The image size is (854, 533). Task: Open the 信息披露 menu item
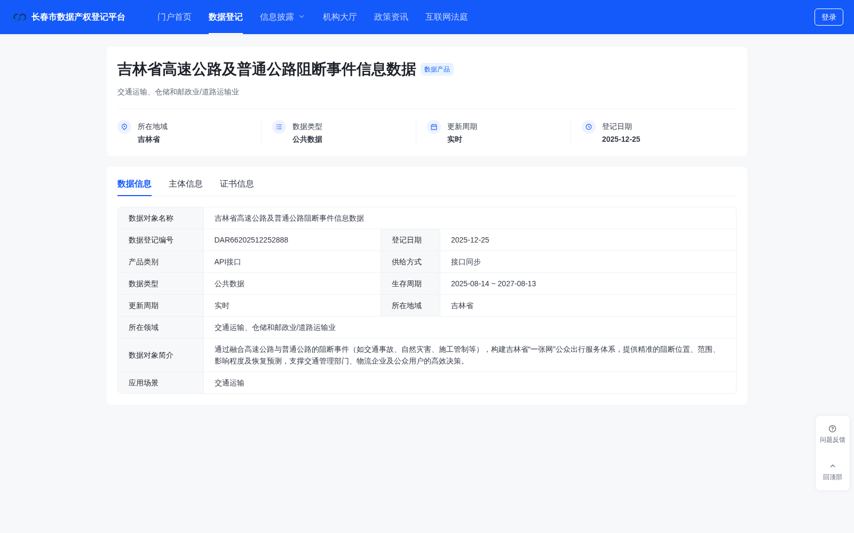pos(277,17)
